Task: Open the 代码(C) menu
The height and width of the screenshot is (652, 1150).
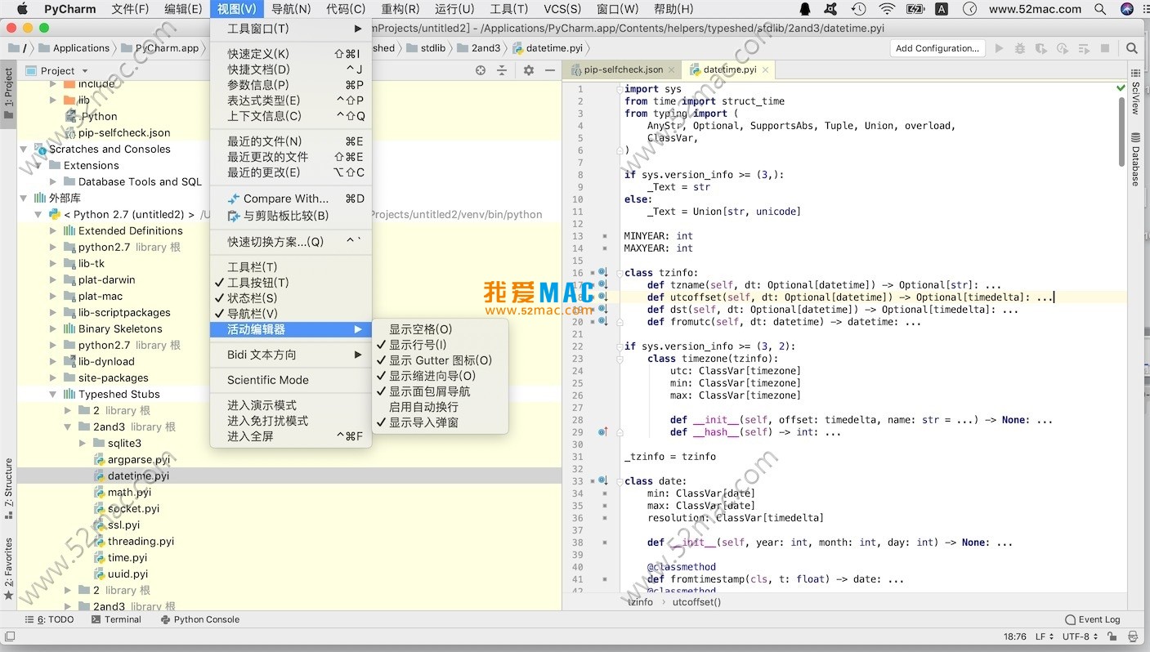Action: point(346,9)
